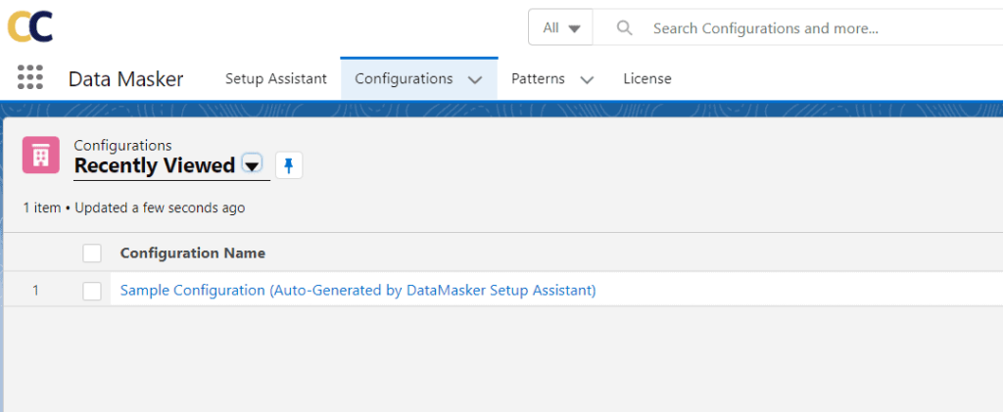Viewport: 1003px width, 412px height.
Task: Click the CC company logo
Action: (29, 26)
